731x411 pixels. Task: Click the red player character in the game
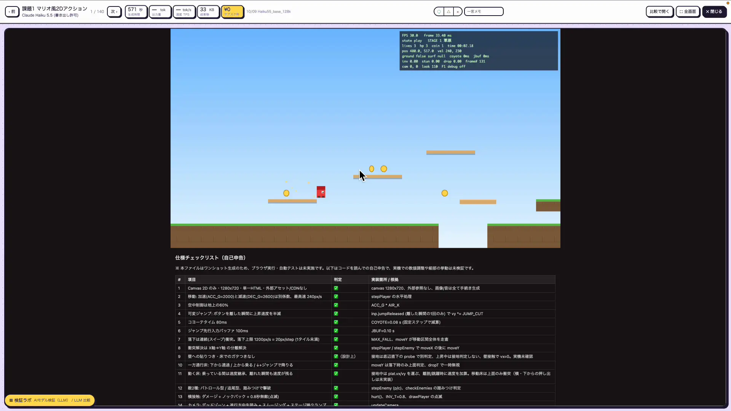pyautogui.click(x=321, y=192)
